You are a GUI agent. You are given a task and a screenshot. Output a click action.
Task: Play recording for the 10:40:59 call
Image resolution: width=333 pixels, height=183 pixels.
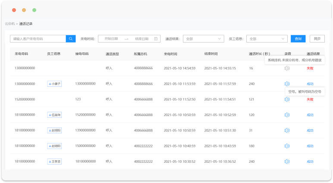tap(287, 146)
